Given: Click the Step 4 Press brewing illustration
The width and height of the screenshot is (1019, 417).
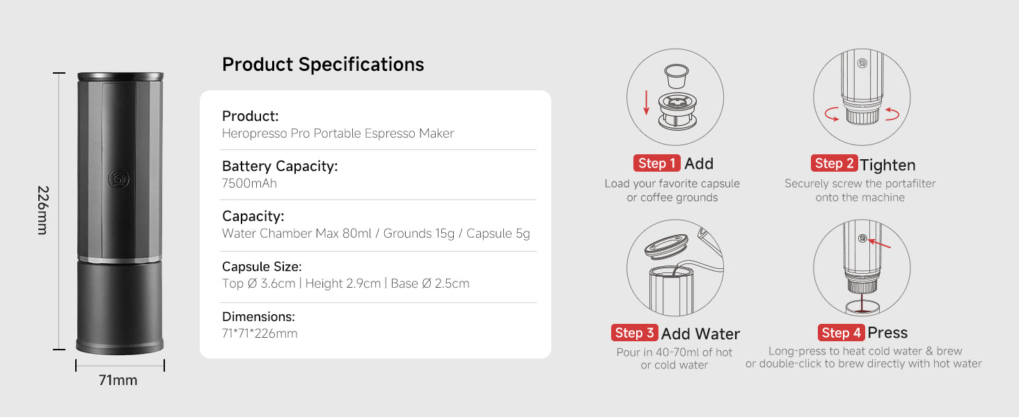Looking at the screenshot, I should [862, 268].
